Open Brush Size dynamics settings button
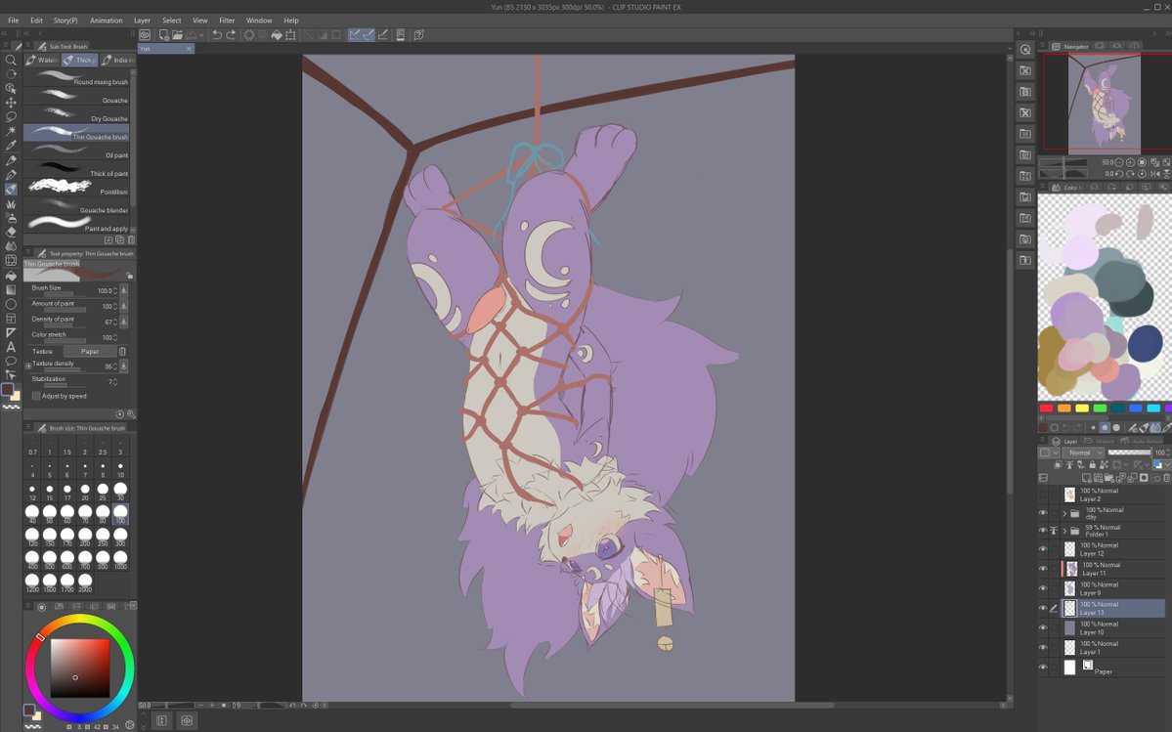 123,290
